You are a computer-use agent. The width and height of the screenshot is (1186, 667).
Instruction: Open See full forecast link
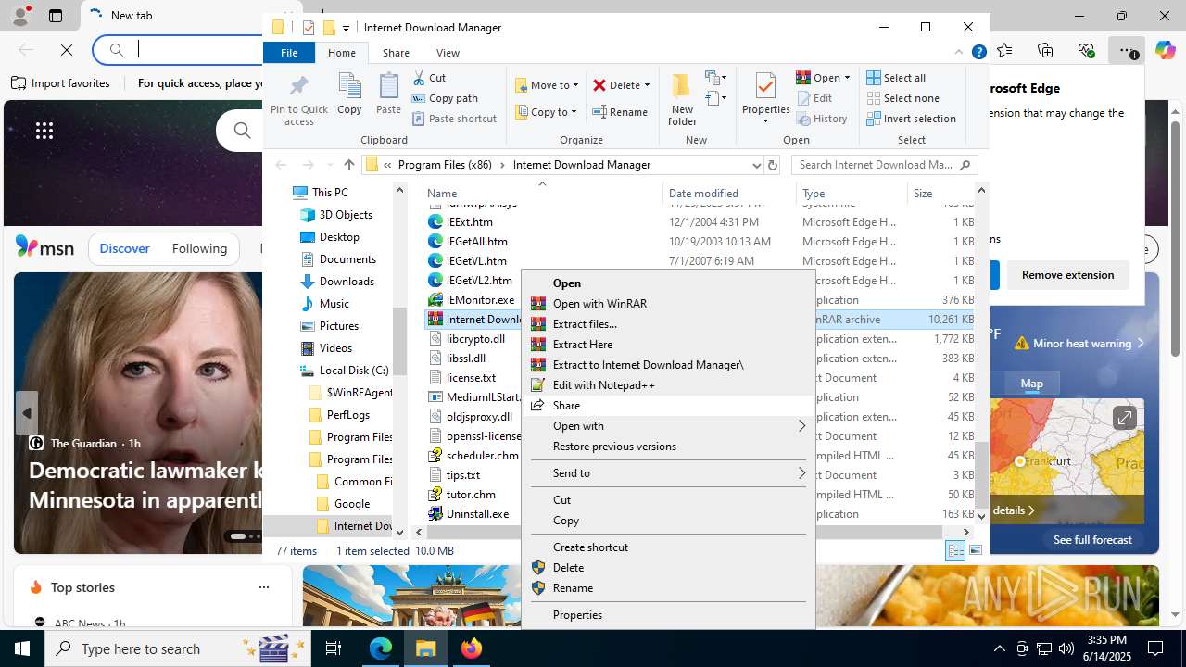coord(1092,540)
